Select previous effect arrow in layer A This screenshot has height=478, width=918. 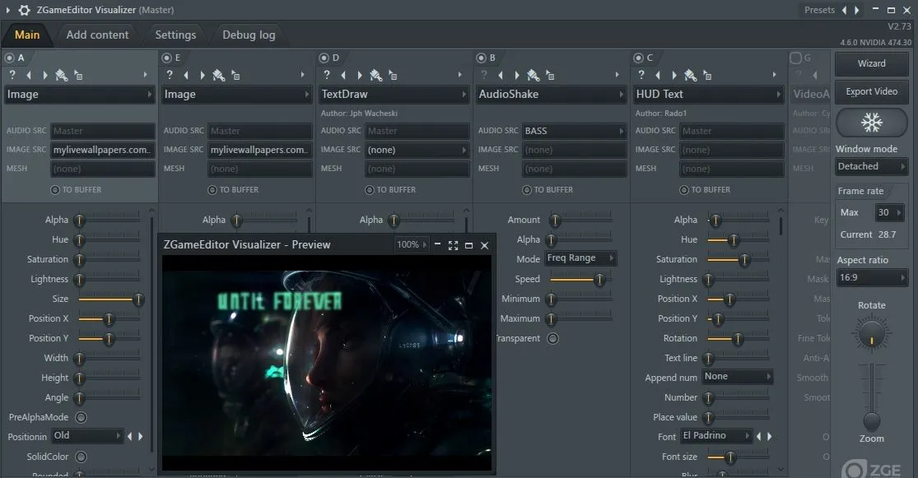(x=29, y=75)
